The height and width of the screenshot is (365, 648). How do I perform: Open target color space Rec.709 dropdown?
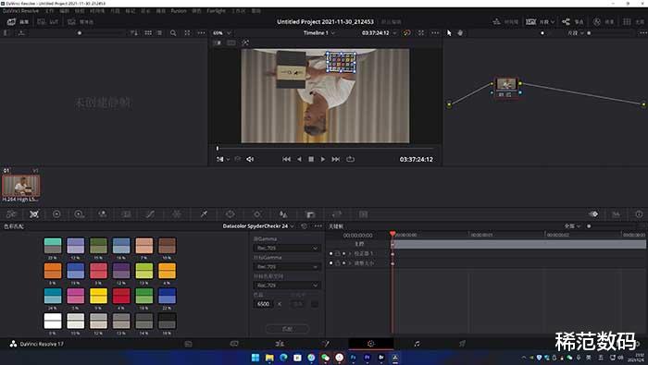point(286,286)
